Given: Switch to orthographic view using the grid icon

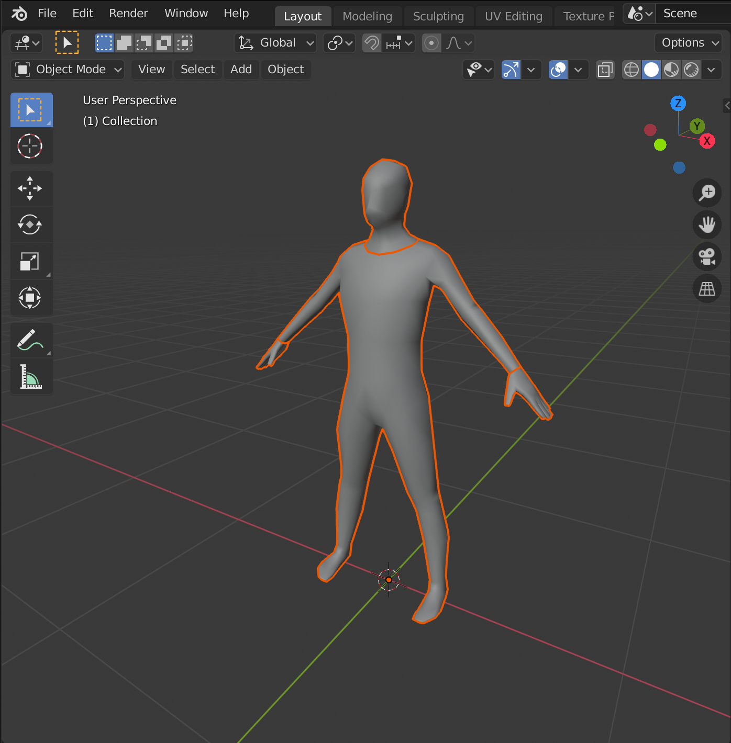Looking at the screenshot, I should [x=707, y=288].
